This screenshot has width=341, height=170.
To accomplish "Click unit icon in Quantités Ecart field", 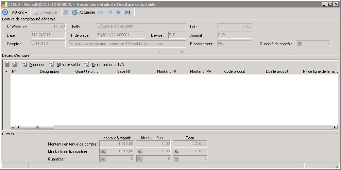I will click(176, 159).
